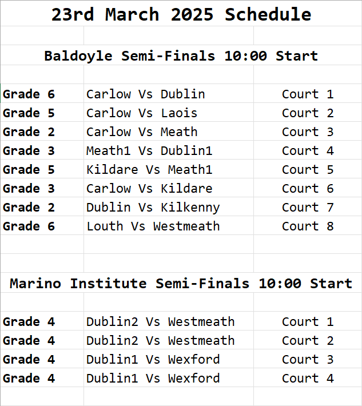
Task: Select the Court 5 cell
Action: click(307, 169)
